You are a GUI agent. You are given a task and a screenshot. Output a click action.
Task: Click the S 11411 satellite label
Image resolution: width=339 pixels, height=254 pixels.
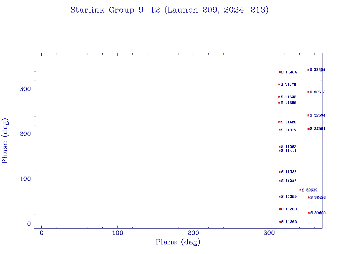[288, 150]
